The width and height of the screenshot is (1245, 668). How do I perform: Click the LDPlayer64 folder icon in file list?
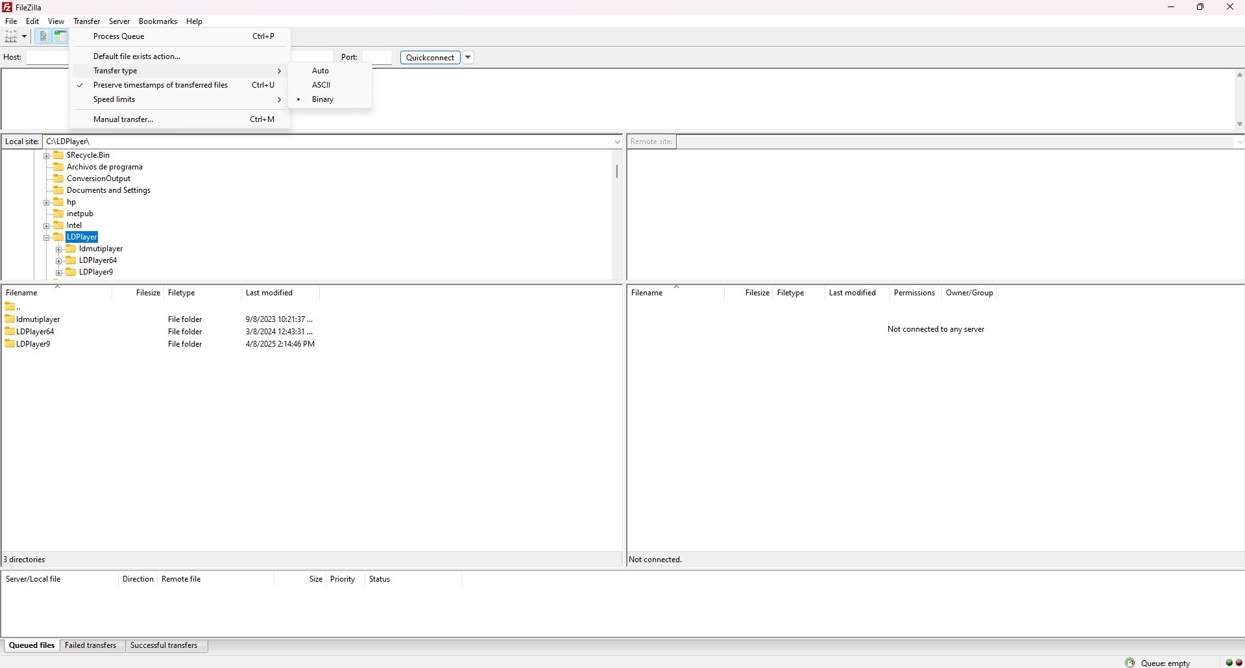[x=10, y=331]
